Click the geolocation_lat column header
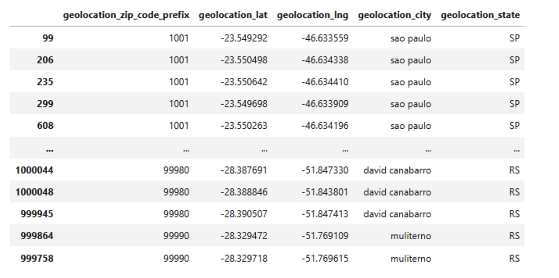This screenshot has height=278, width=559. [x=233, y=15]
